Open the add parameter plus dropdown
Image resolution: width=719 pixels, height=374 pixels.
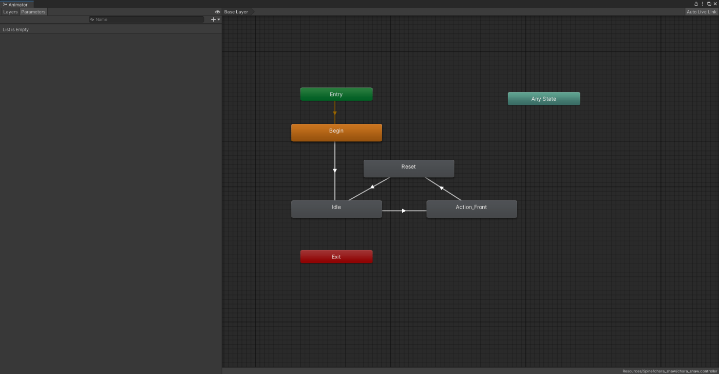(x=215, y=20)
